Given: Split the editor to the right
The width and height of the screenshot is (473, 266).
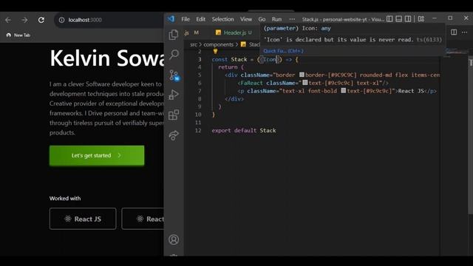Looking at the screenshot, I should [x=454, y=33].
